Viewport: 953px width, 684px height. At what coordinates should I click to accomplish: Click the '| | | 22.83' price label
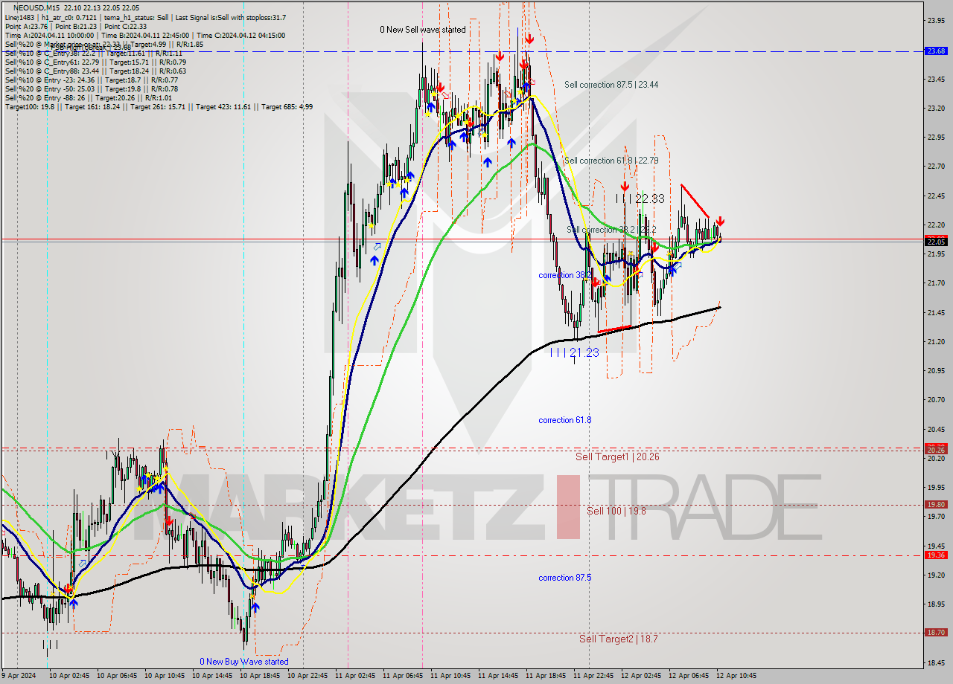click(x=640, y=199)
